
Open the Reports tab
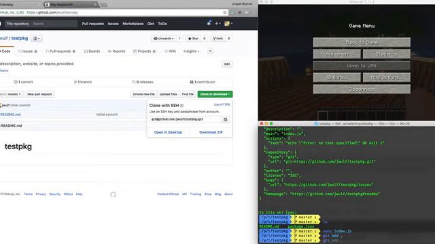(x=116, y=52)
